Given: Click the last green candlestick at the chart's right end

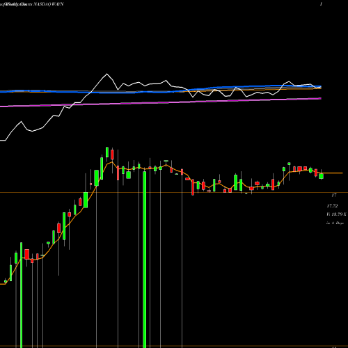Looking at the screenshot, I should pyautogui.click(x=321, y=176).
